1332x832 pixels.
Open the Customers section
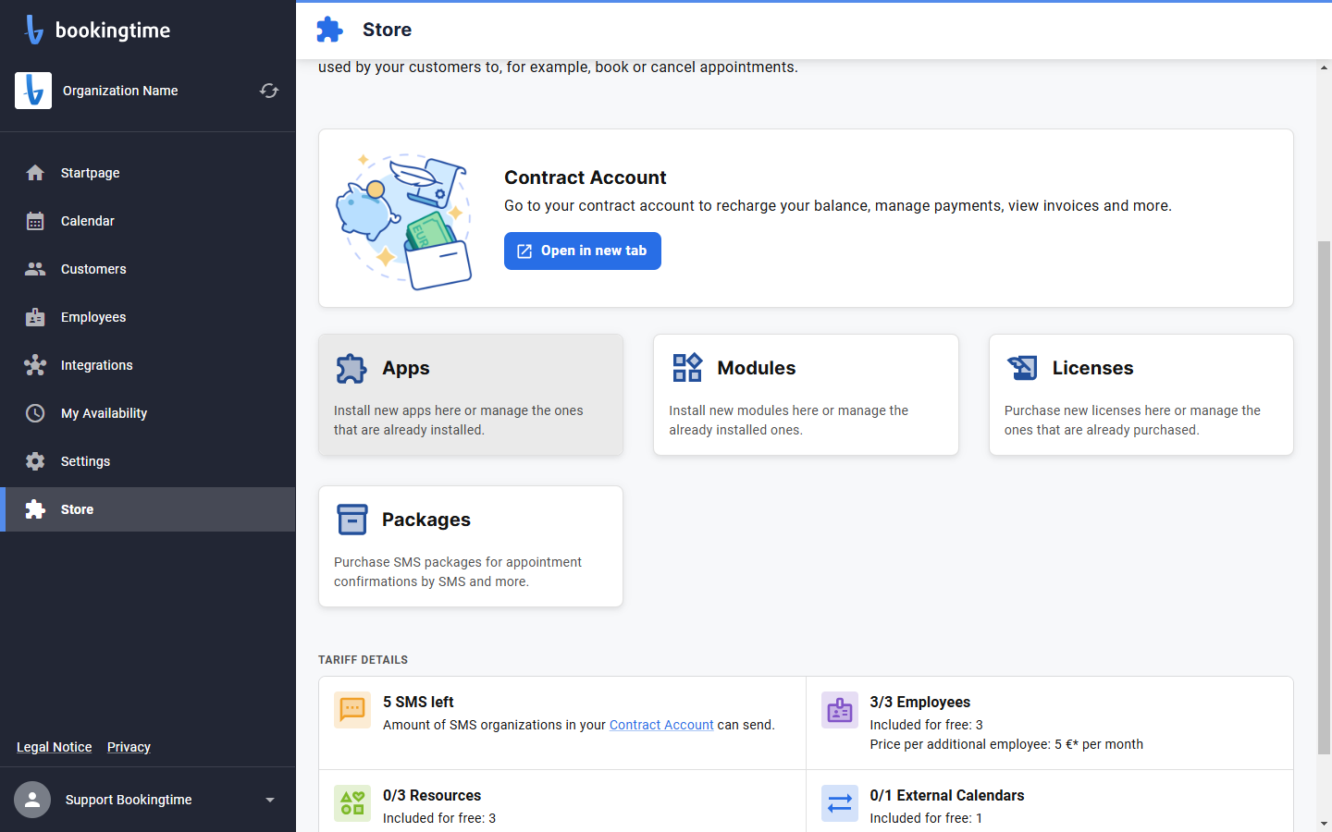(x=148, y=269)
